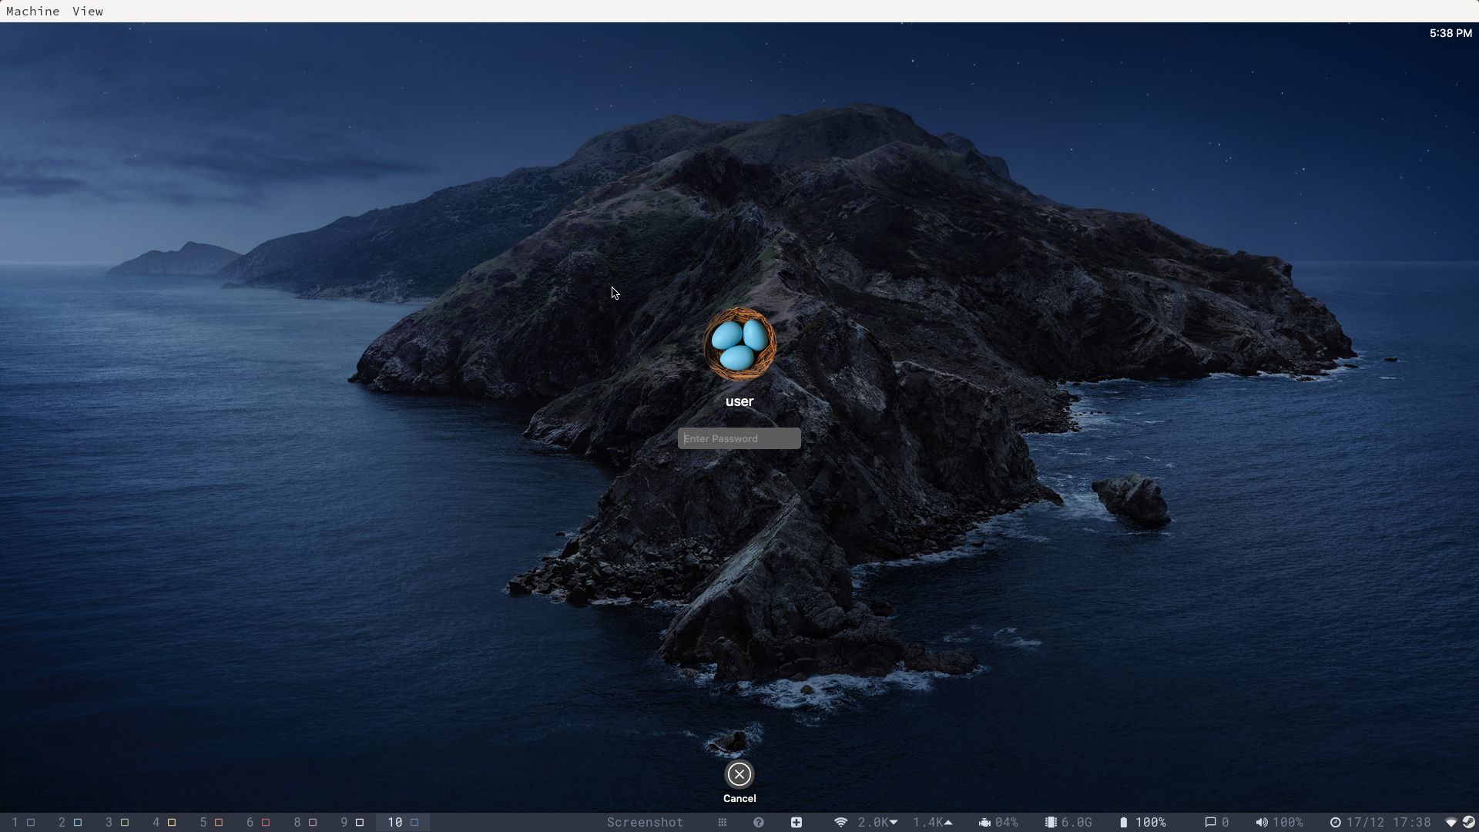Image resolution: width=1479 pixels, height=832 pixels.
Task: Click the notification counter showing 0
Action: pos(1218,822)
